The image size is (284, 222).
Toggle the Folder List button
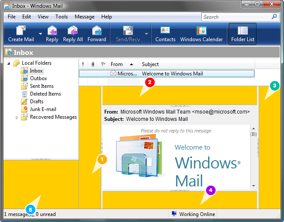[242, 34]
